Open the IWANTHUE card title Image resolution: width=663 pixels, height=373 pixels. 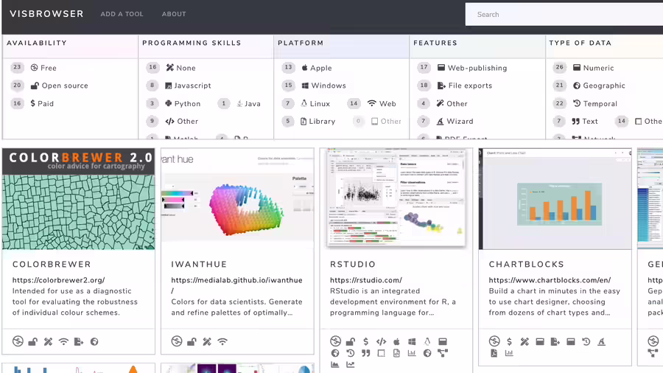(199, 265)
